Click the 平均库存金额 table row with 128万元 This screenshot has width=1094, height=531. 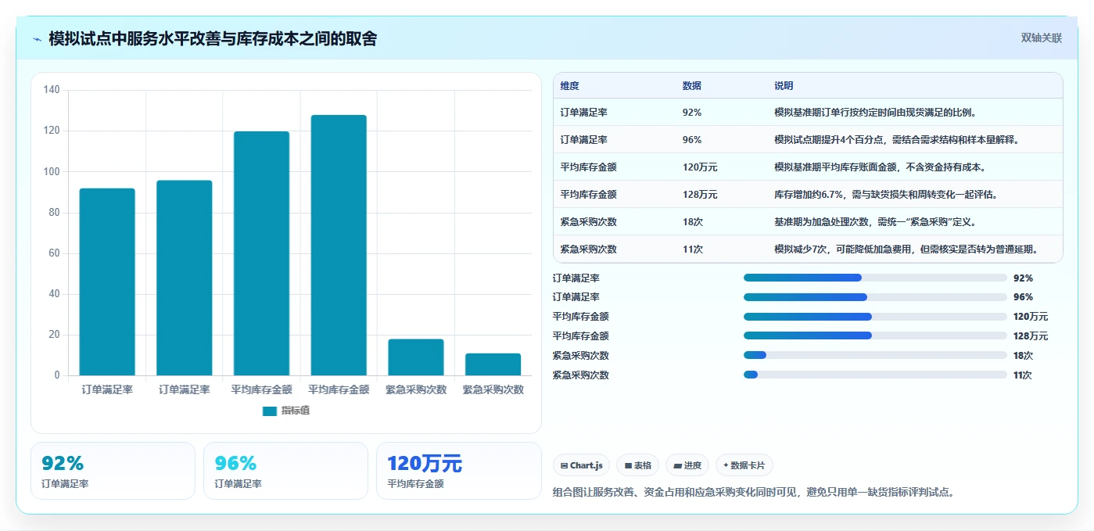coord(808,195)
